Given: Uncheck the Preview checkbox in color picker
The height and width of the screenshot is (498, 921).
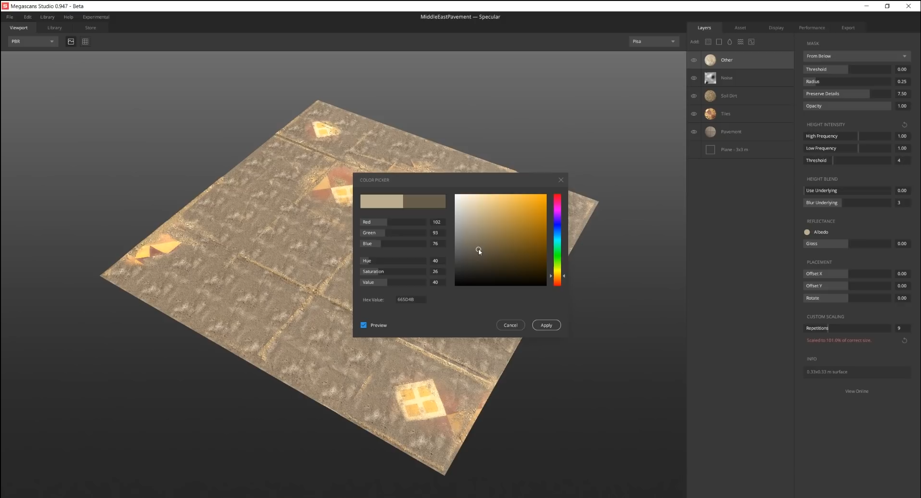Looking at the screenshot, I should [x=363, y=325].
